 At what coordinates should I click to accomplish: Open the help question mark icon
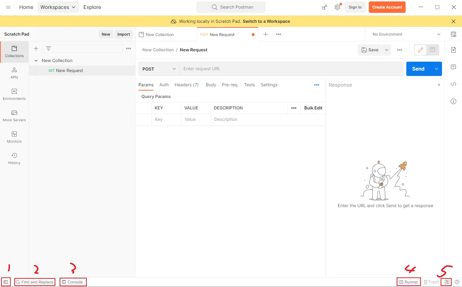(457, 282)
